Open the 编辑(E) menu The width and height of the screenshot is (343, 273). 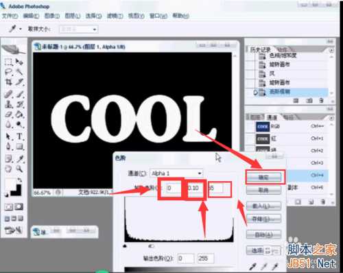click(31, 16)
